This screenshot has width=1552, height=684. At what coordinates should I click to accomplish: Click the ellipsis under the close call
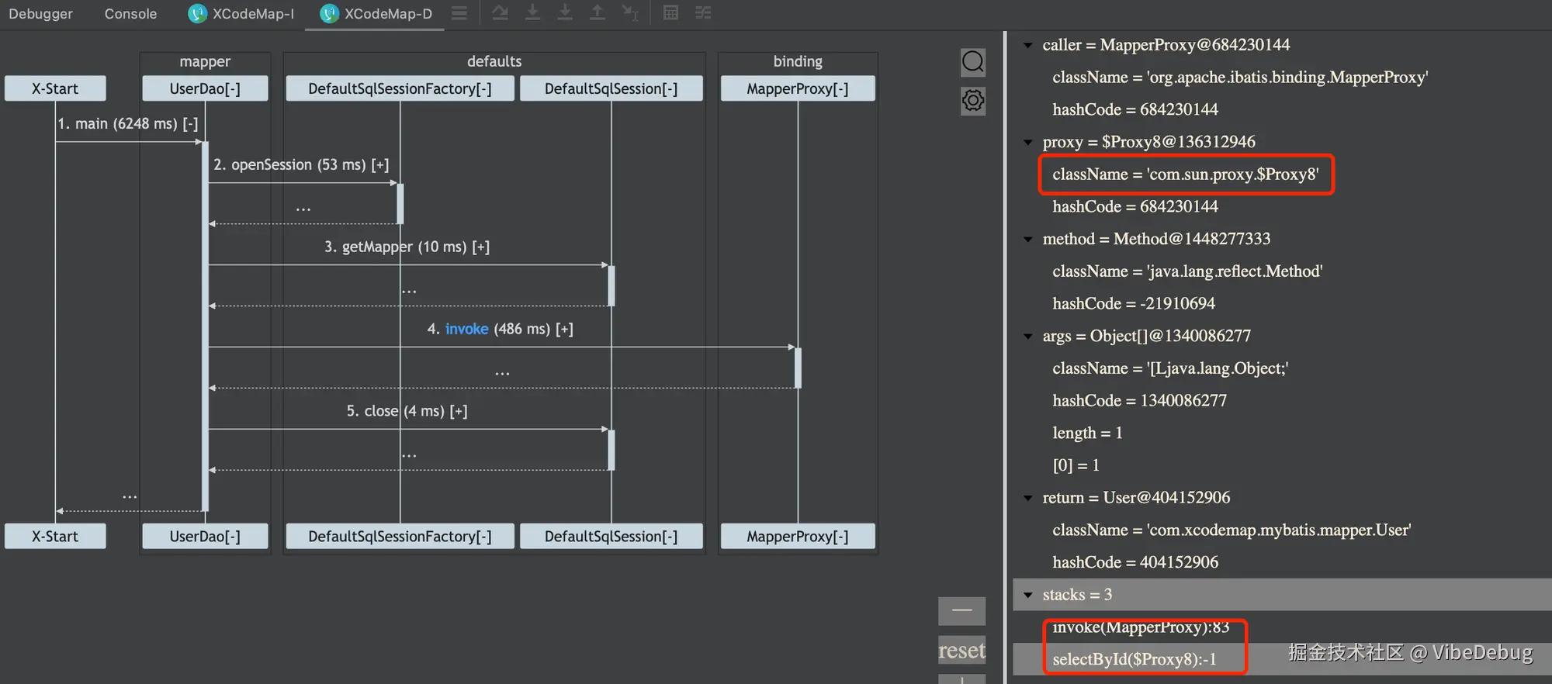pos(409,454)
